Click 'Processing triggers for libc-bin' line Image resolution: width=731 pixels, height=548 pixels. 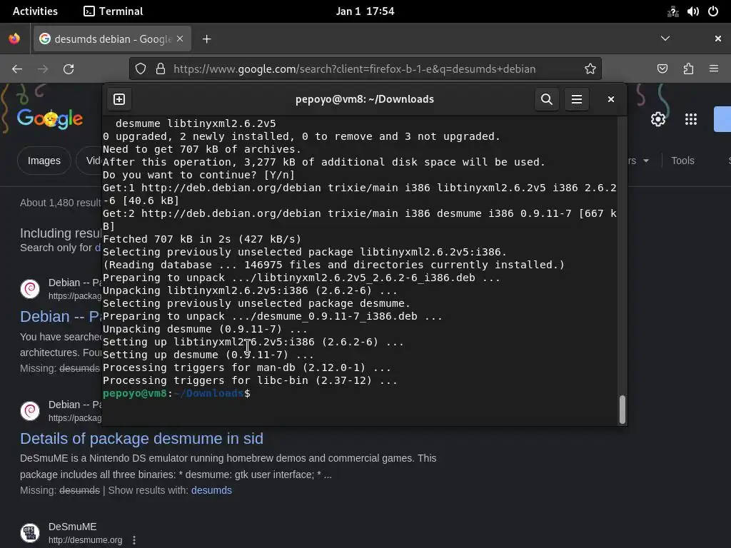[x=250, y=380]
